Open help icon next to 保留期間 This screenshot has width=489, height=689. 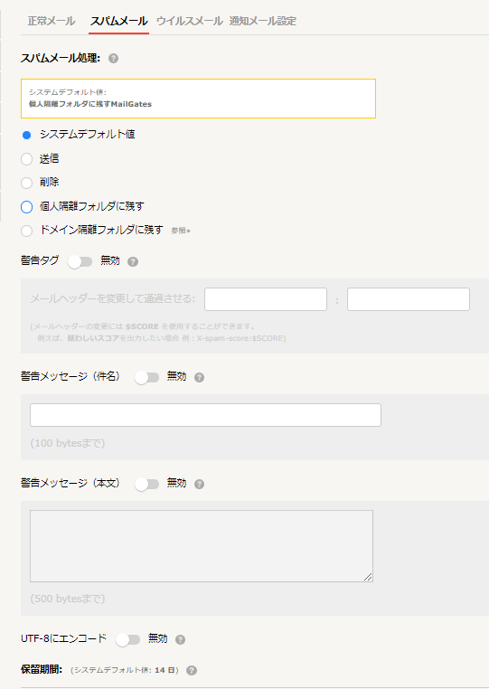pos(192,671)
